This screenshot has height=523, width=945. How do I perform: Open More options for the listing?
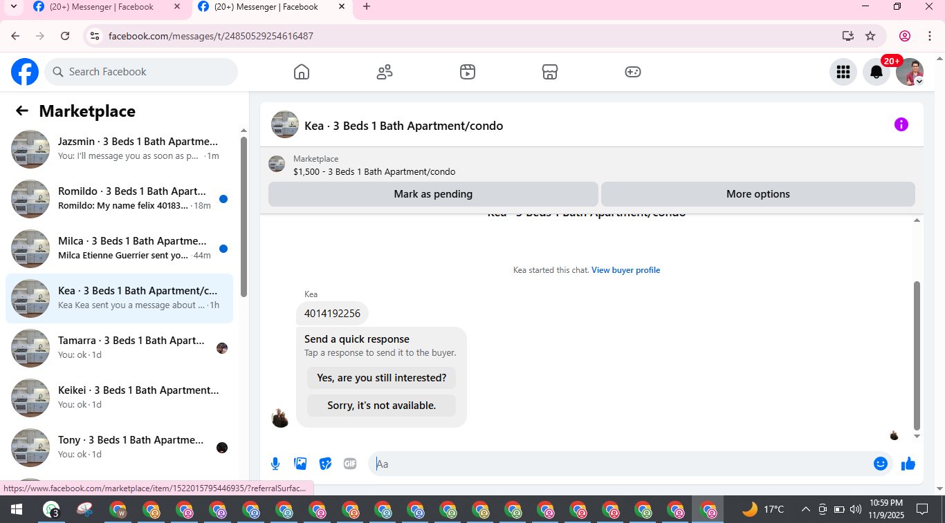click(758, 194)
